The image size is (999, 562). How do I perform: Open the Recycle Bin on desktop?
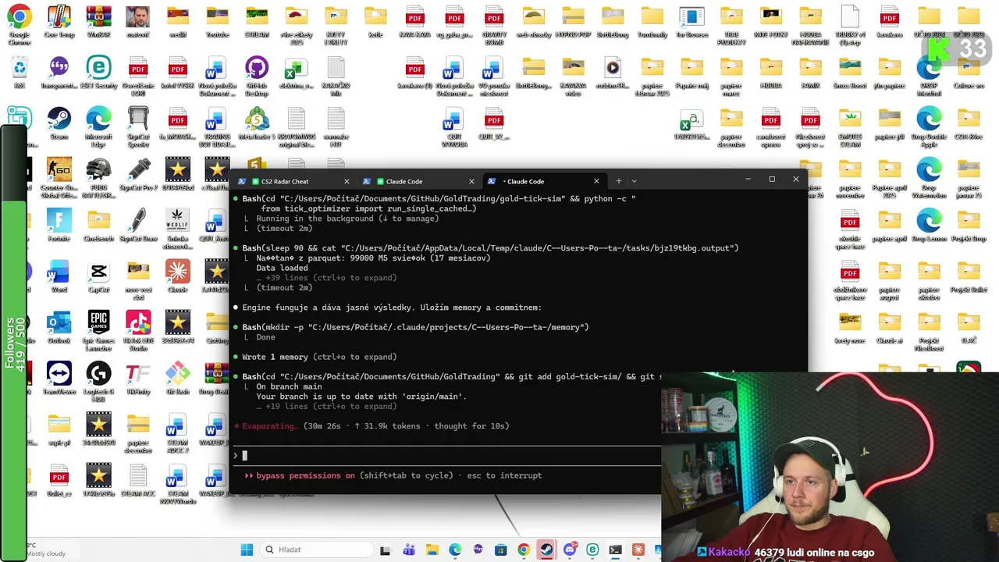(x=20, y=72)
